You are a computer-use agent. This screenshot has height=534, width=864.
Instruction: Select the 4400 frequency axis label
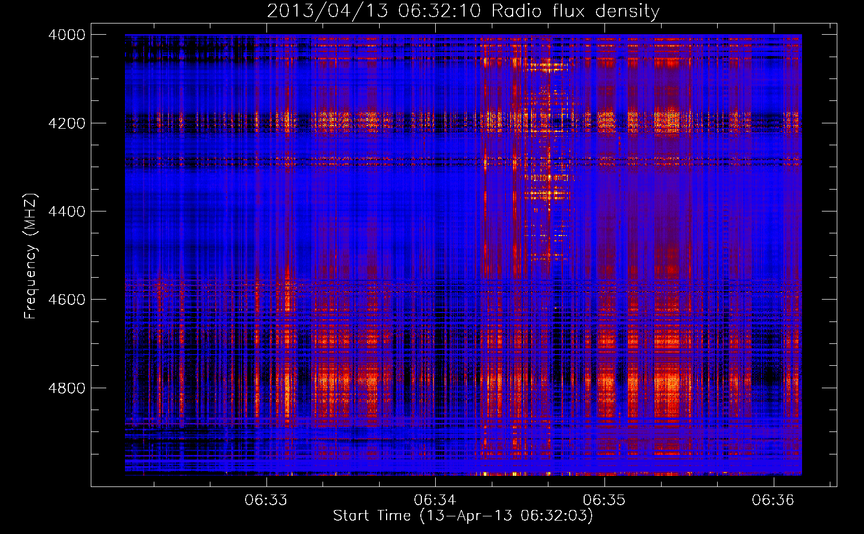click(x=67, y=211)
